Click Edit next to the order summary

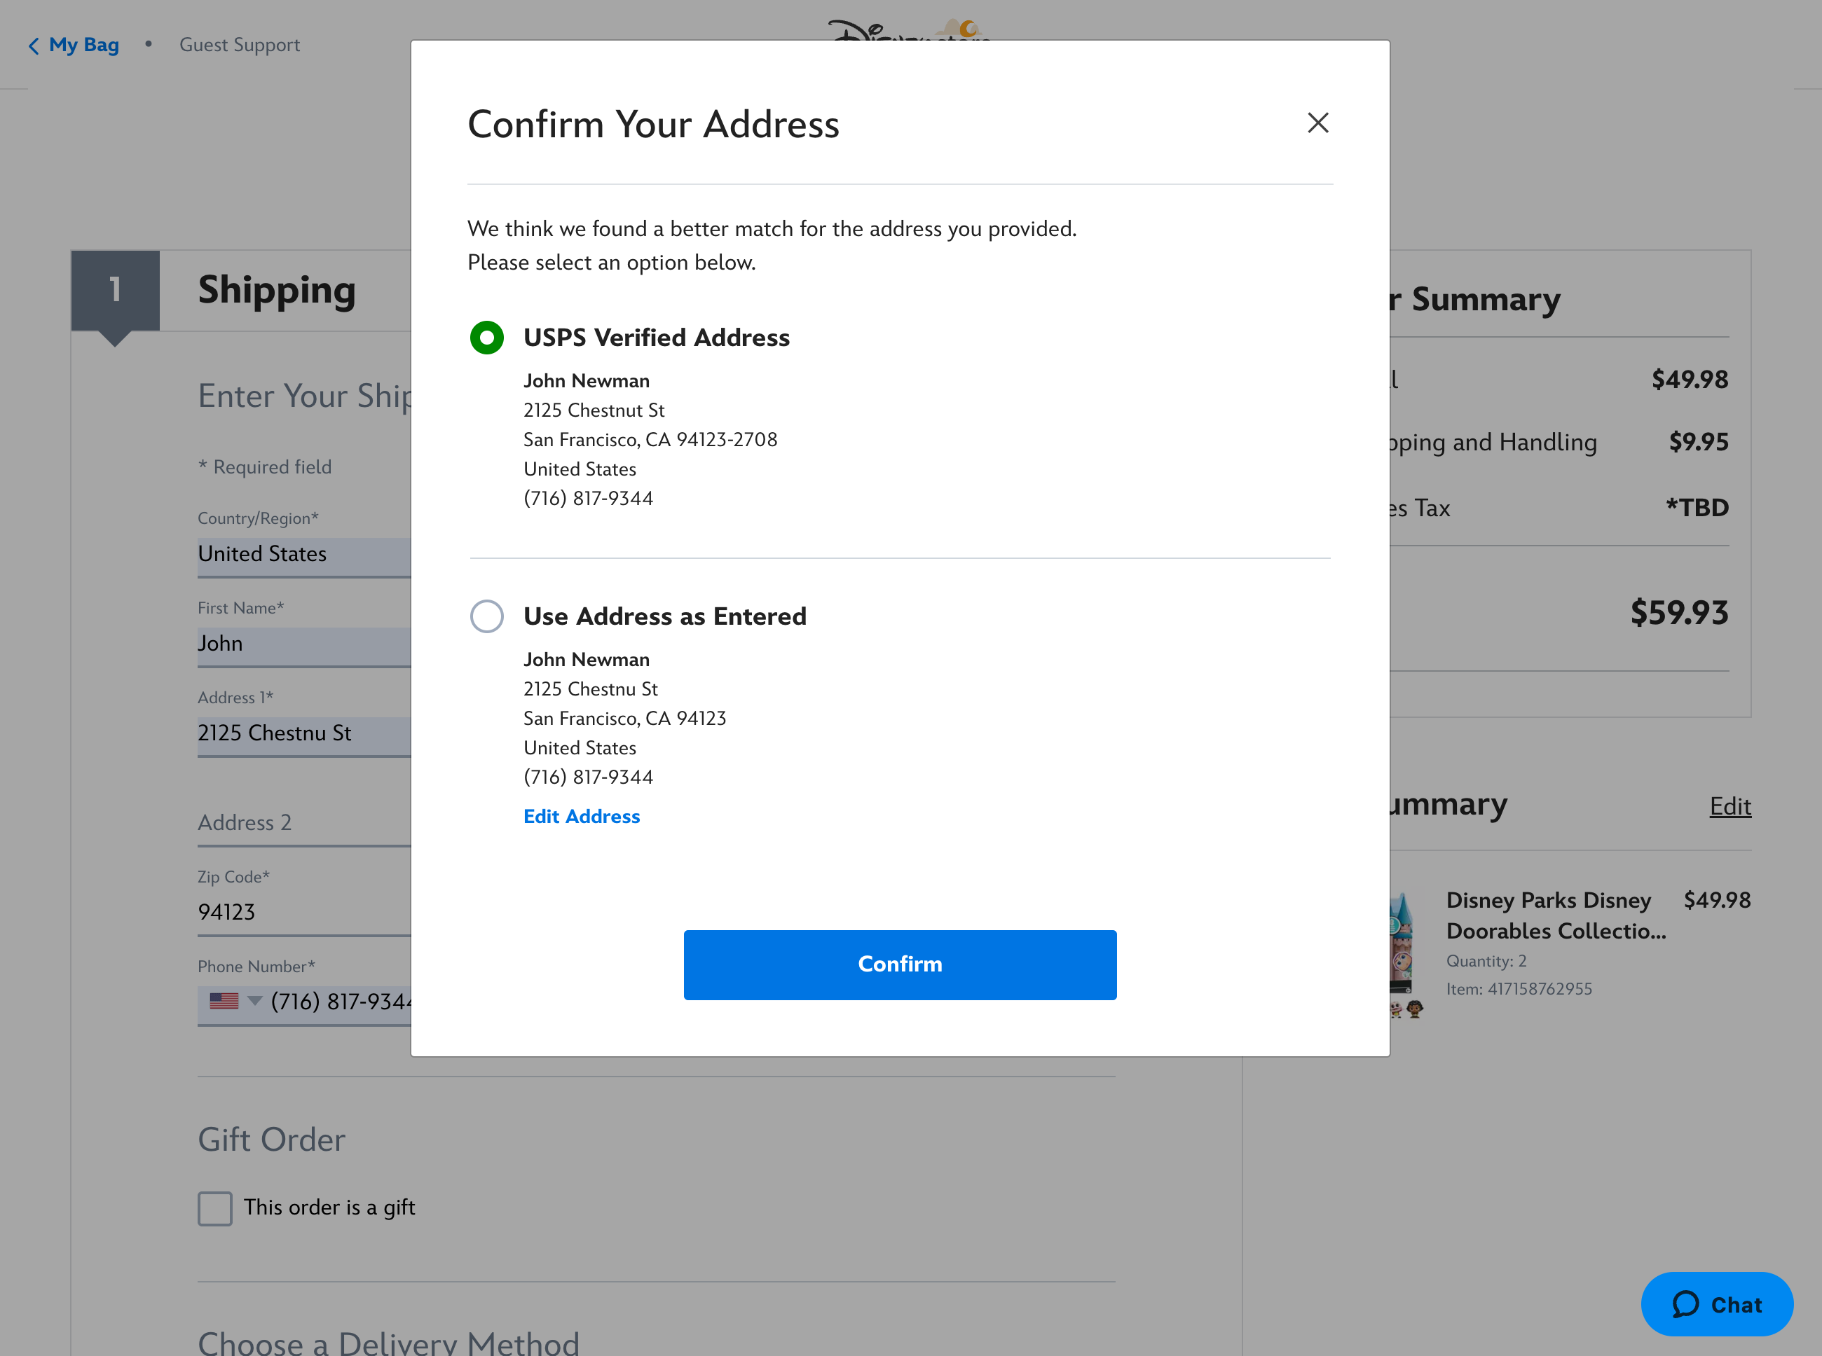1729,806
